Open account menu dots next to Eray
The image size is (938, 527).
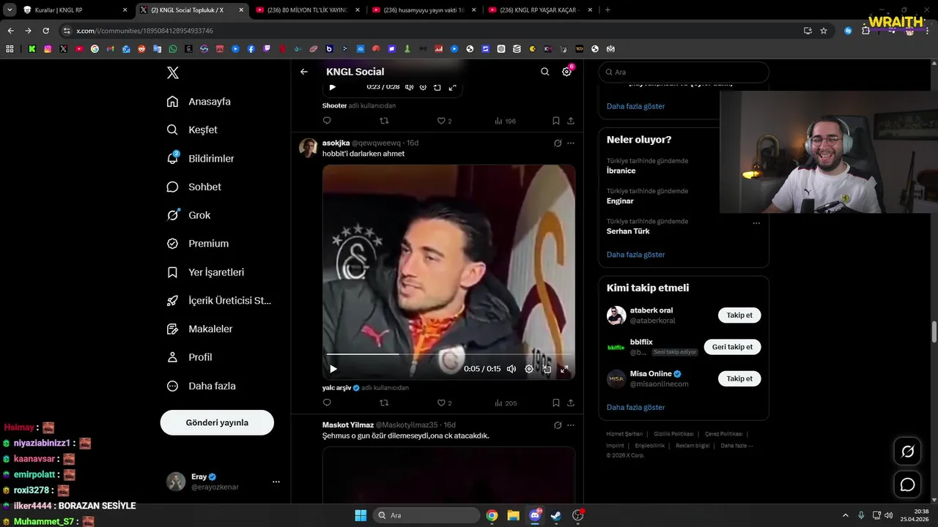(276, 482)
